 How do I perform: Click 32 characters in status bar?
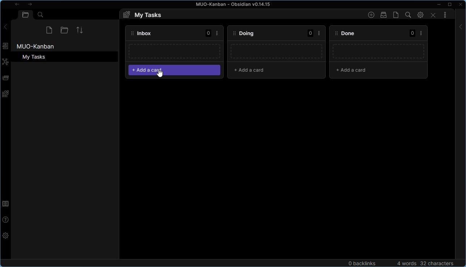point(437,263)
